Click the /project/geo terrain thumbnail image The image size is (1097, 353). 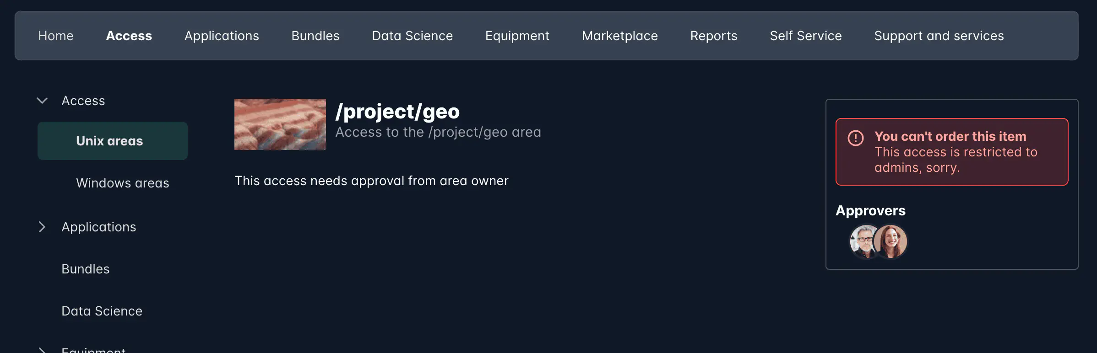(x=280, y=124)
